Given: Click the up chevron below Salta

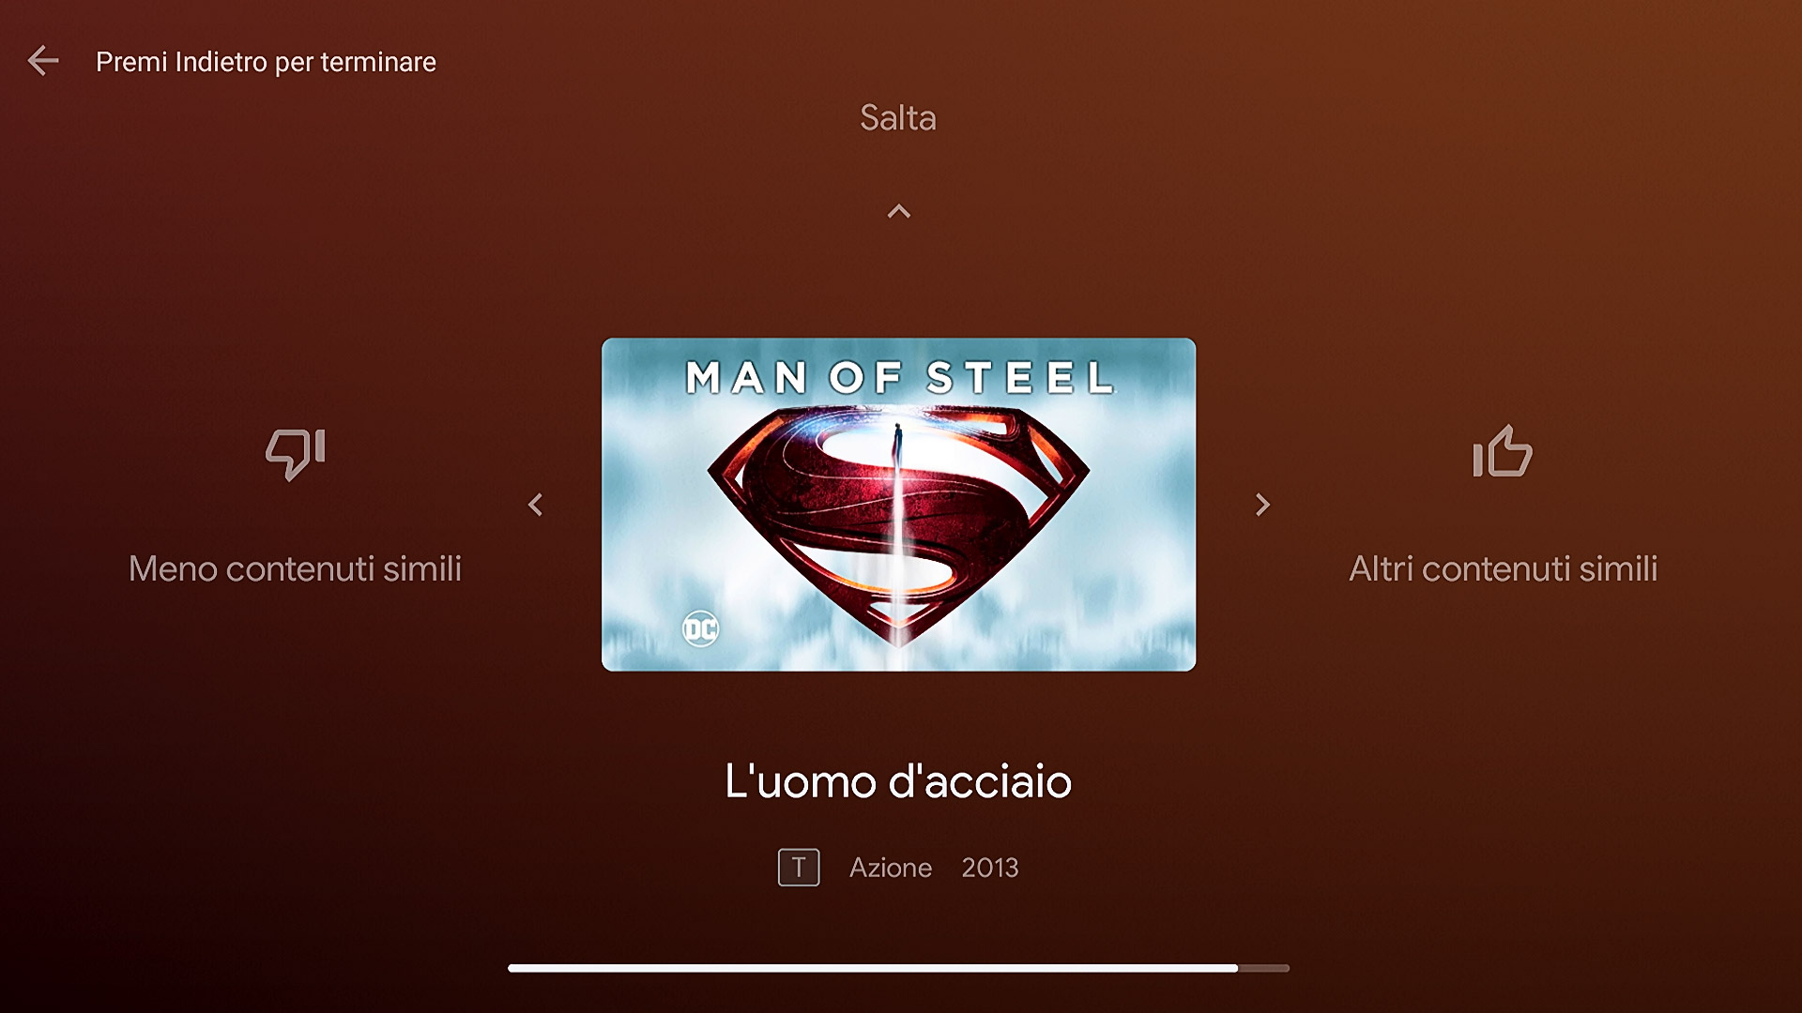Looking at the screenshot, I should click(899, 211).
